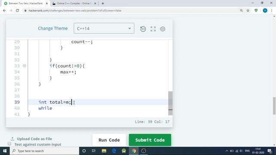Viewport: 276px width, 155px height.
Task: Click the 'Line: 39 Col: 17' status text
Action: 152,121
